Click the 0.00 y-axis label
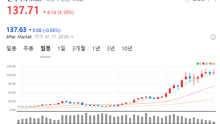Screen dimensions: 220x124 pyautogui.click(x=12, y=110)
